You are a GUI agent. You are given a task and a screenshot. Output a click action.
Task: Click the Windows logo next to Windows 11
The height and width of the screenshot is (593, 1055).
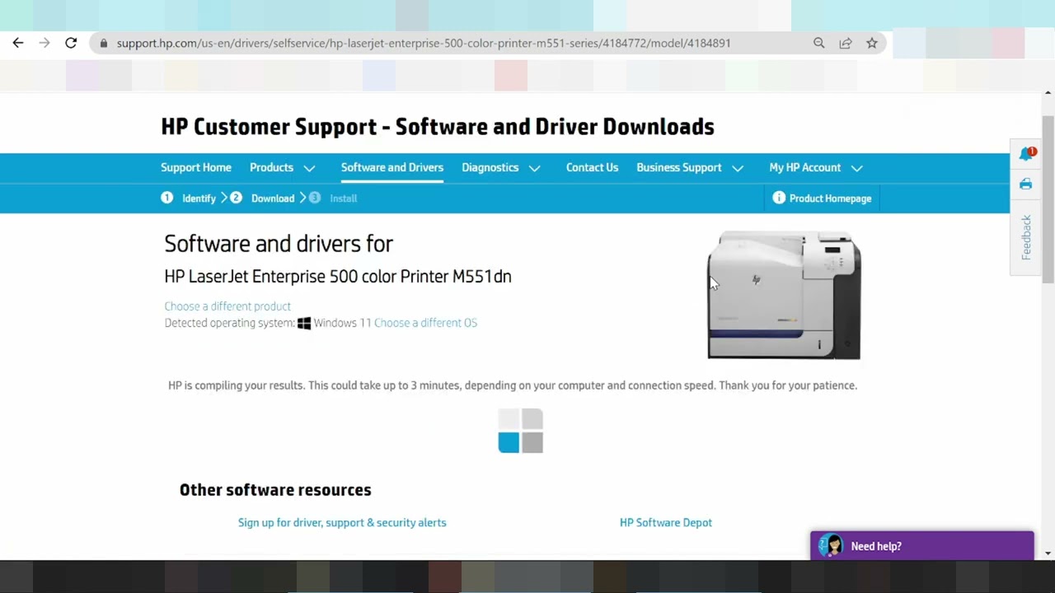pyautogui.click(x=304, y=323)
